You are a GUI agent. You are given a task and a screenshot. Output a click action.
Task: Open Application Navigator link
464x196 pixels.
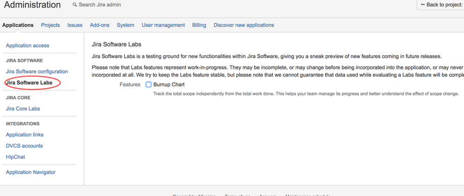[31, 172]
